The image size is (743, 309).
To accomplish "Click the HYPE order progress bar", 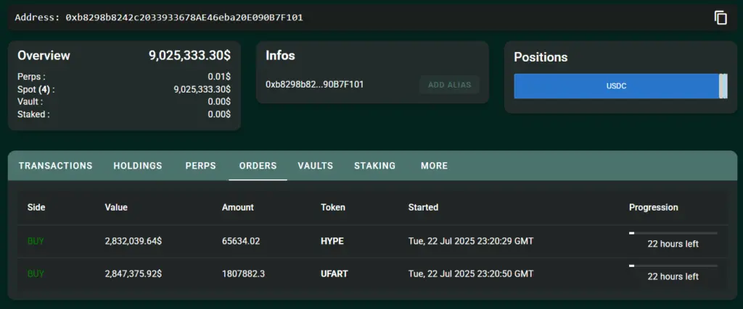I will coord(673,233).
